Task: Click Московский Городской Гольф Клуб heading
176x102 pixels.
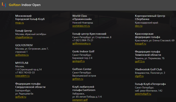Action: [30, 17]
